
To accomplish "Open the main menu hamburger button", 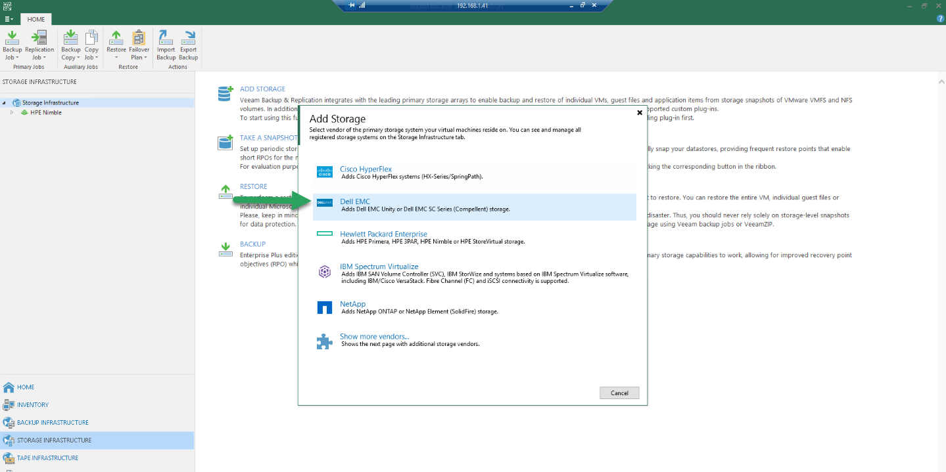I will pyautogui.click(x=8, y=19).
